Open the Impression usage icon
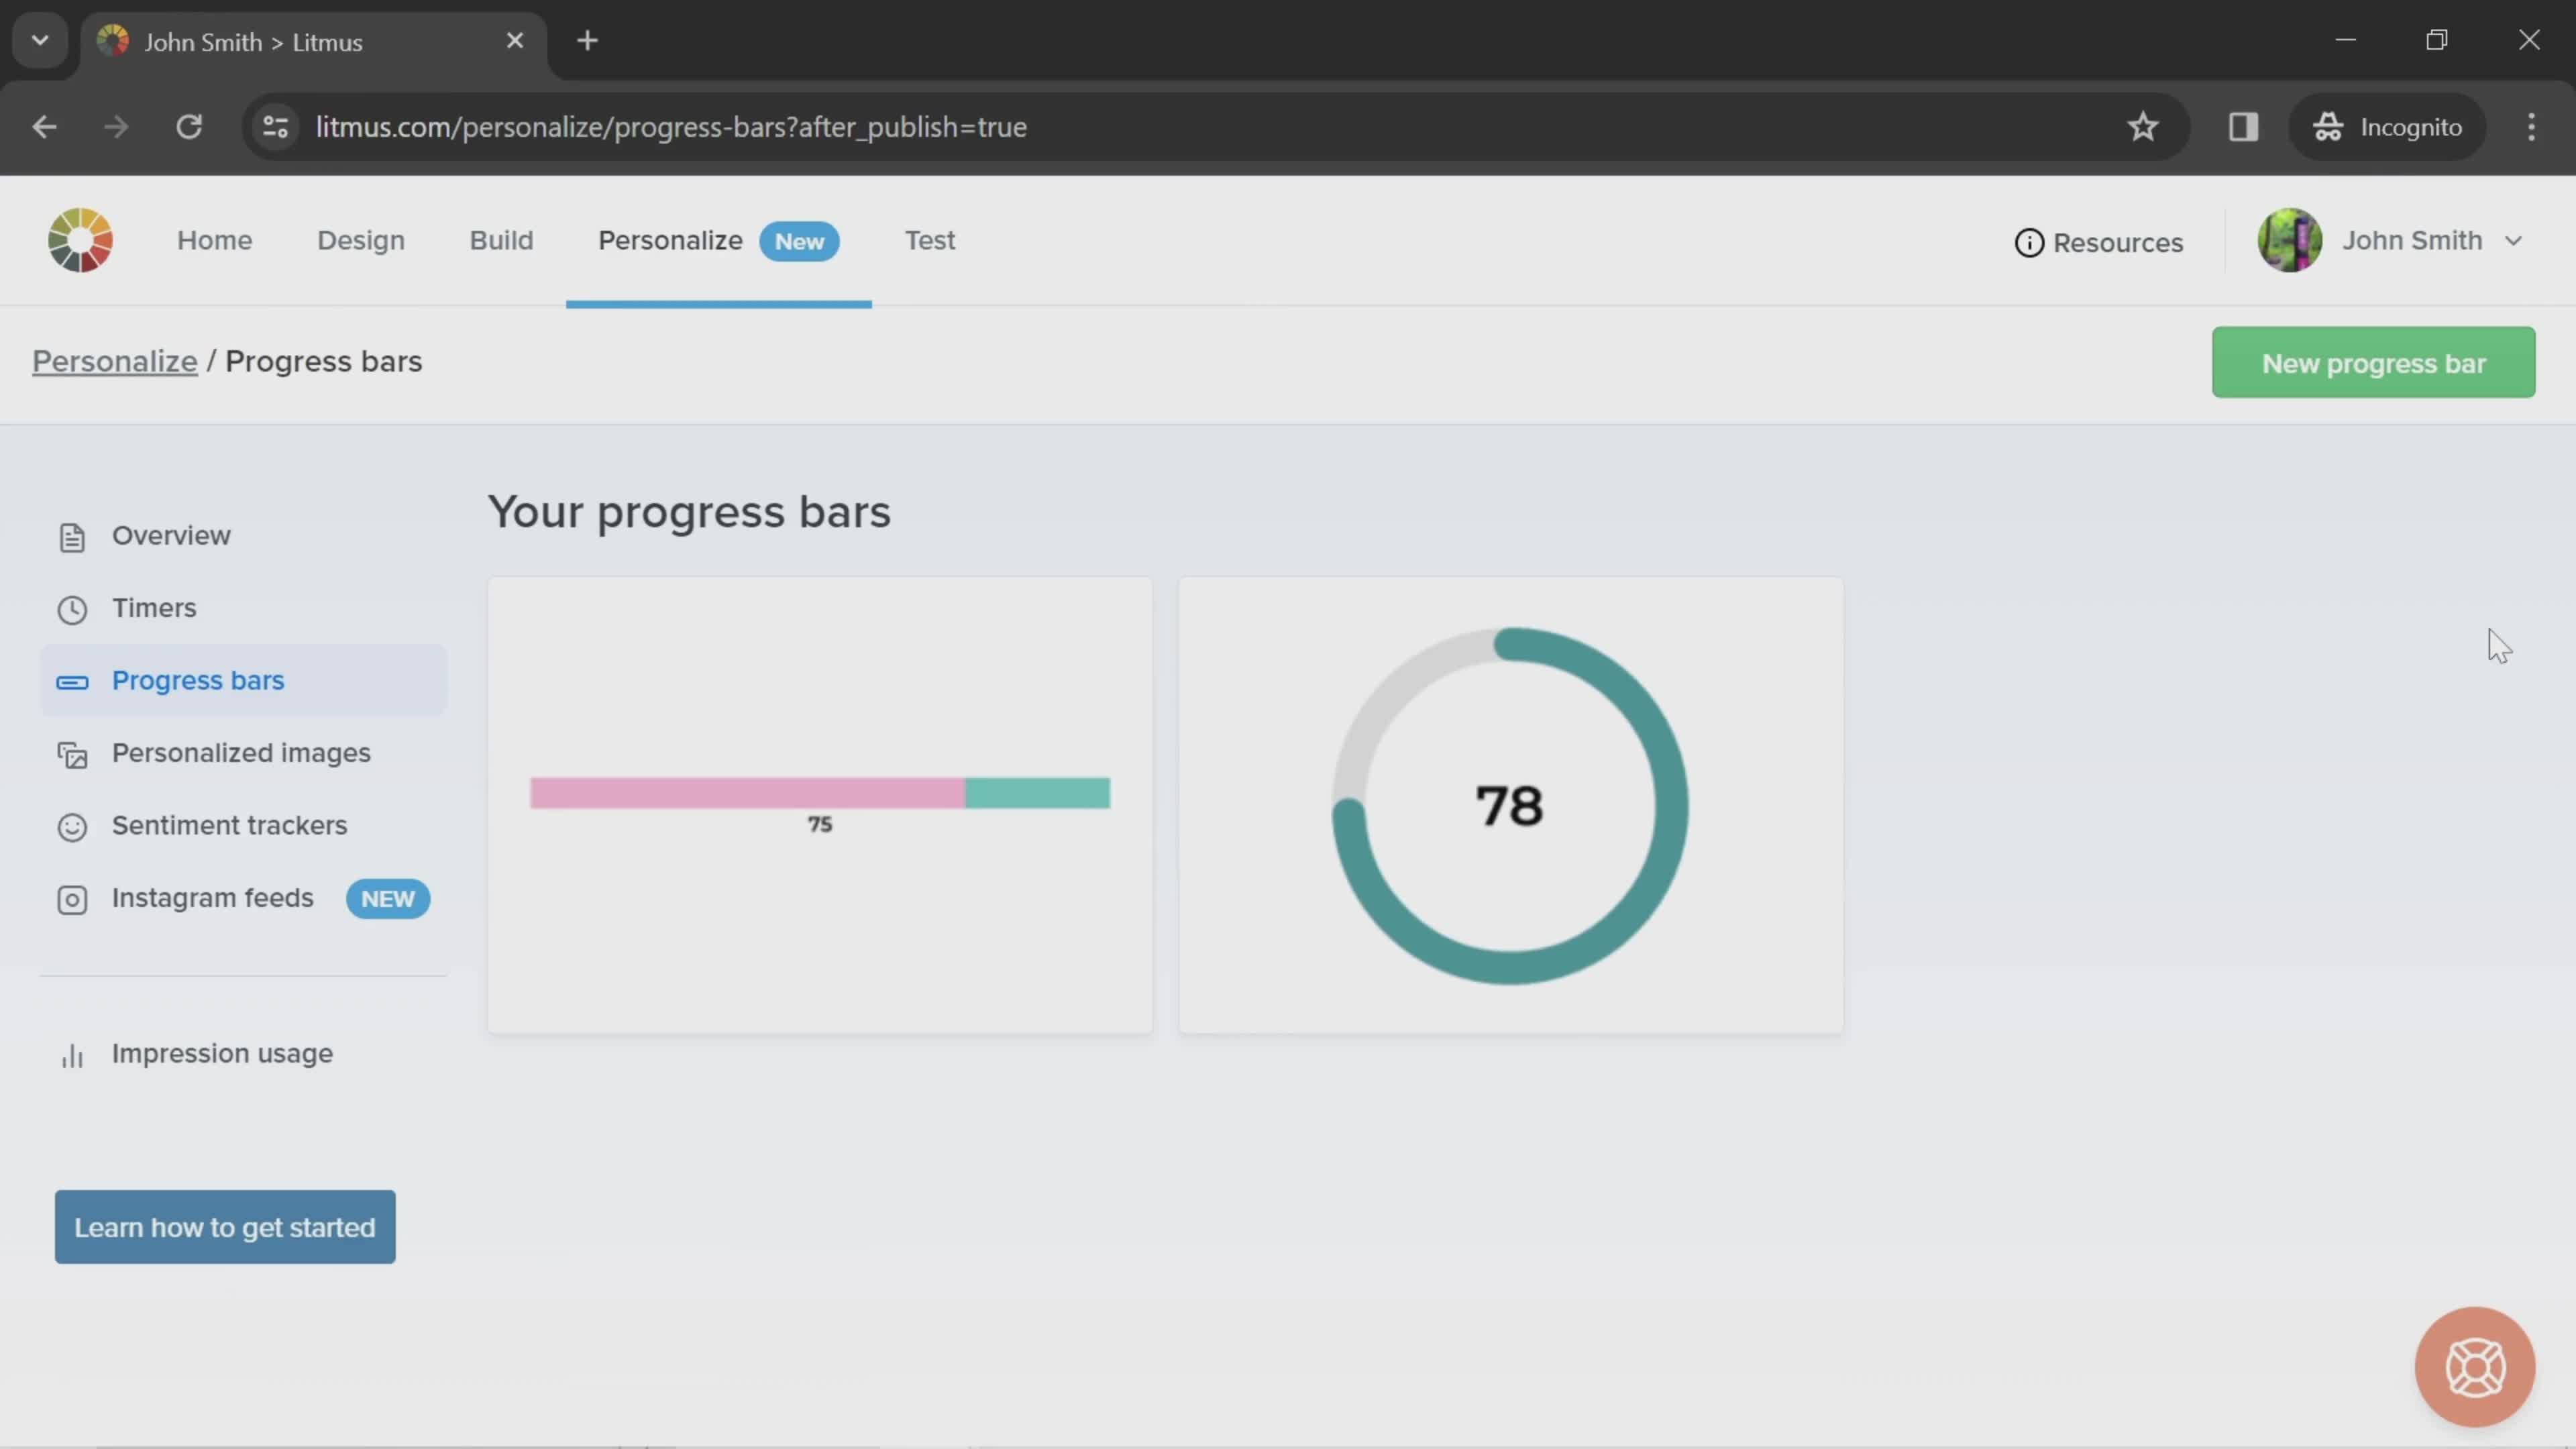The image size is (2576, 1449). click(x=70, y=1053)
